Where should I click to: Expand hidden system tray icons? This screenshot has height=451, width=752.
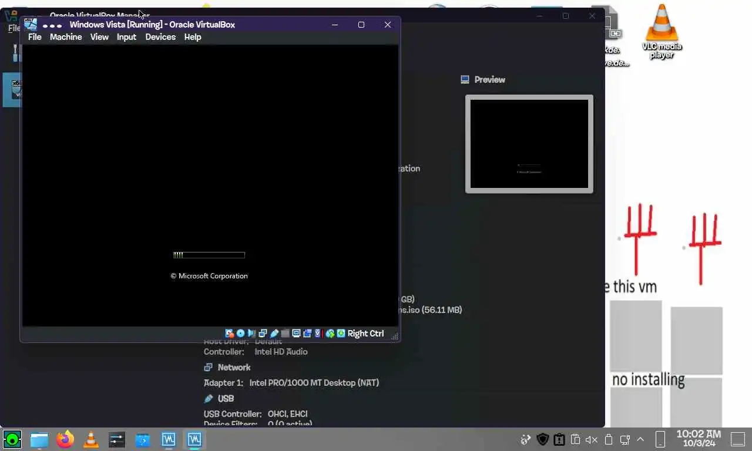point(640,439)
